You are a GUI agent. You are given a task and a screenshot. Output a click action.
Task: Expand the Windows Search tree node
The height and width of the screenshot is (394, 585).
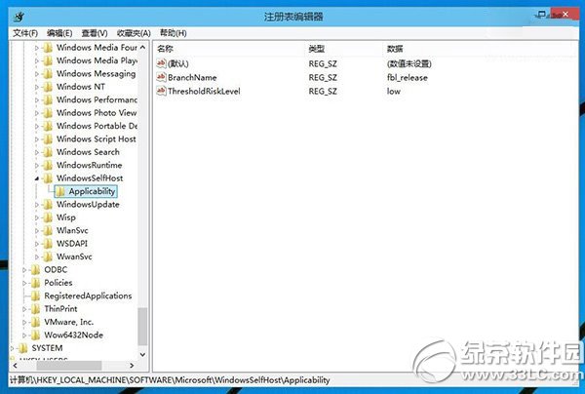pyautogui.click(x=37, y=152)
